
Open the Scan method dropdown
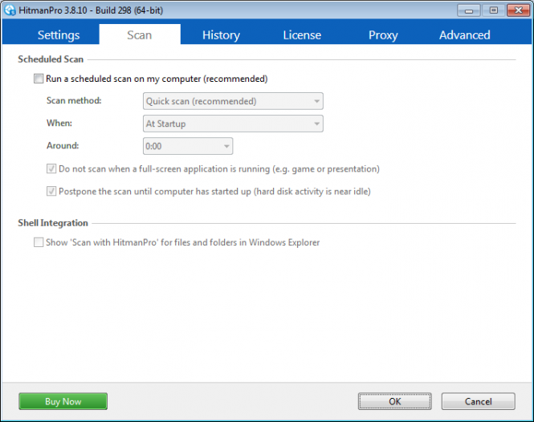tap(233, 101)
